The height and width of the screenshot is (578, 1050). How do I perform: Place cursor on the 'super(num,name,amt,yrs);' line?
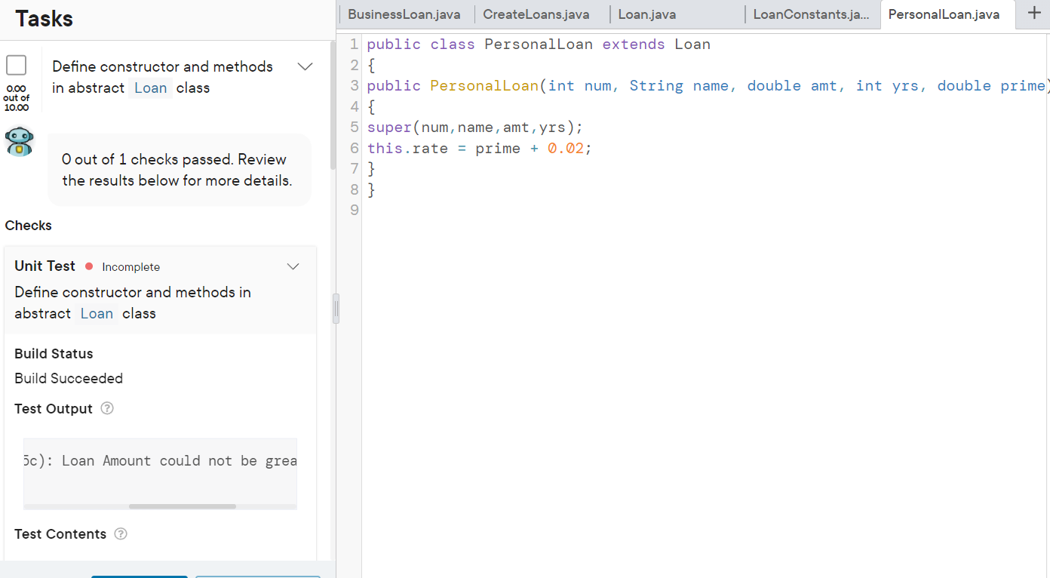(x=475, y=128)
